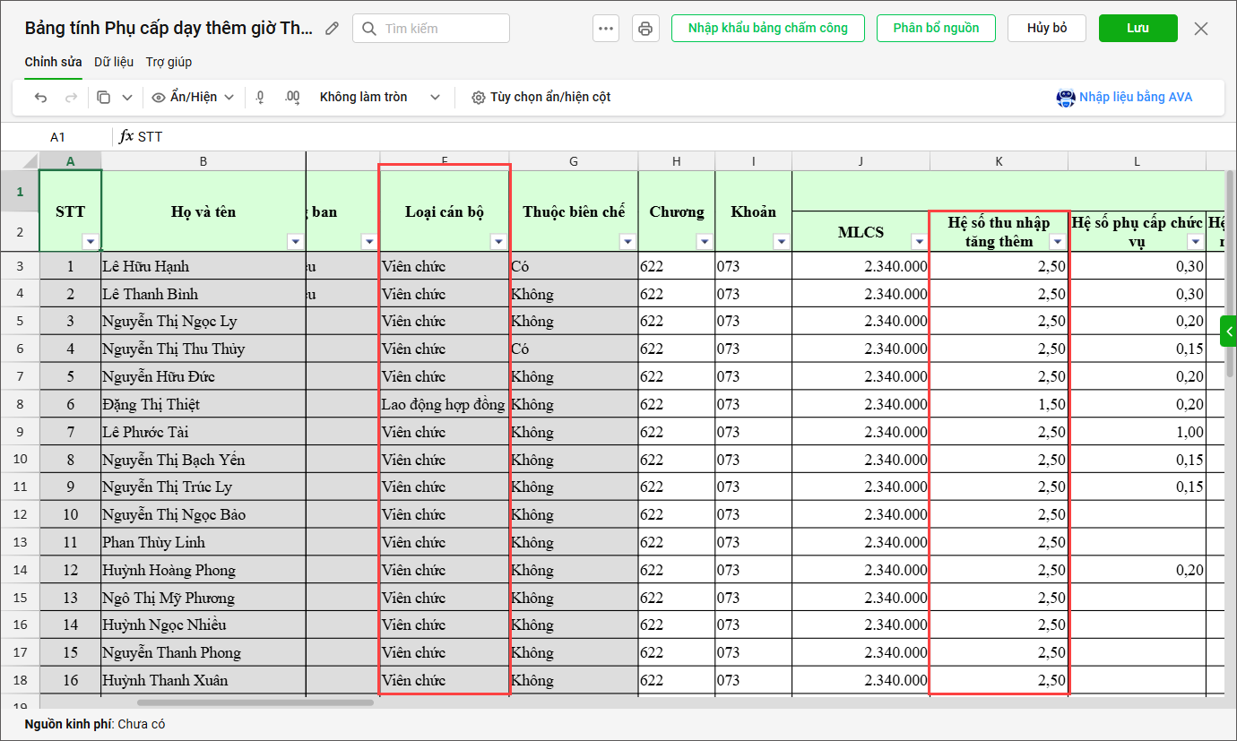Click the decrease decimal places icon
Viewport: 1237px width, 741px height.
260,98
